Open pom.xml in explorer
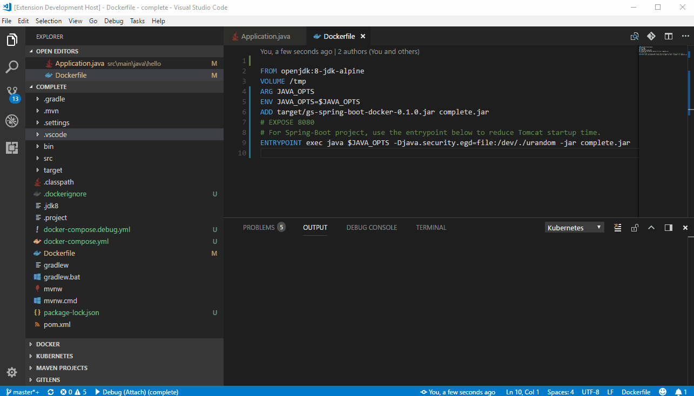This screenshot has width=694, height=396. [x=124, y=324]
